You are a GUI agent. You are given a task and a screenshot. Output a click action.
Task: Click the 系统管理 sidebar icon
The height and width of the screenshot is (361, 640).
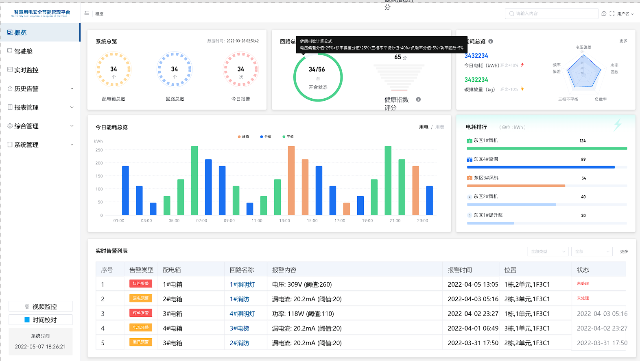tap(10, 145)
